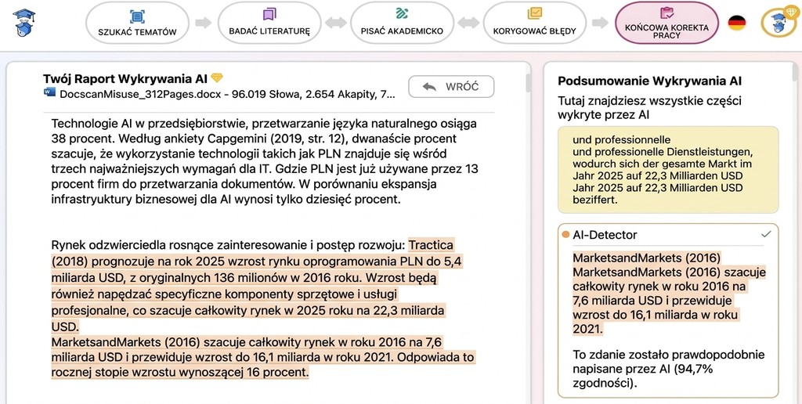Click the highlighted MarketsandMarkets text in the summary card
The width and height of the screenshot is (802, 404).
669,294
